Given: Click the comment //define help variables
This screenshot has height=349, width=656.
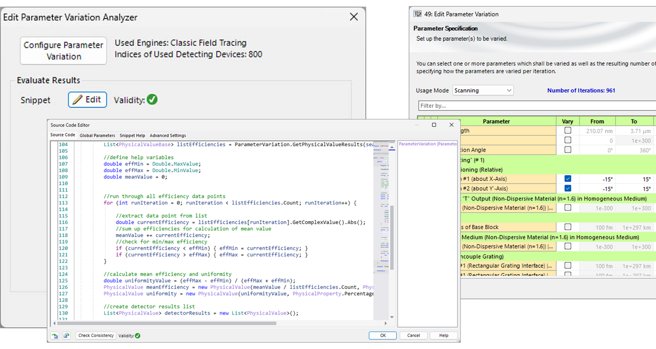Looking at the screenshot, I should 138,157.
